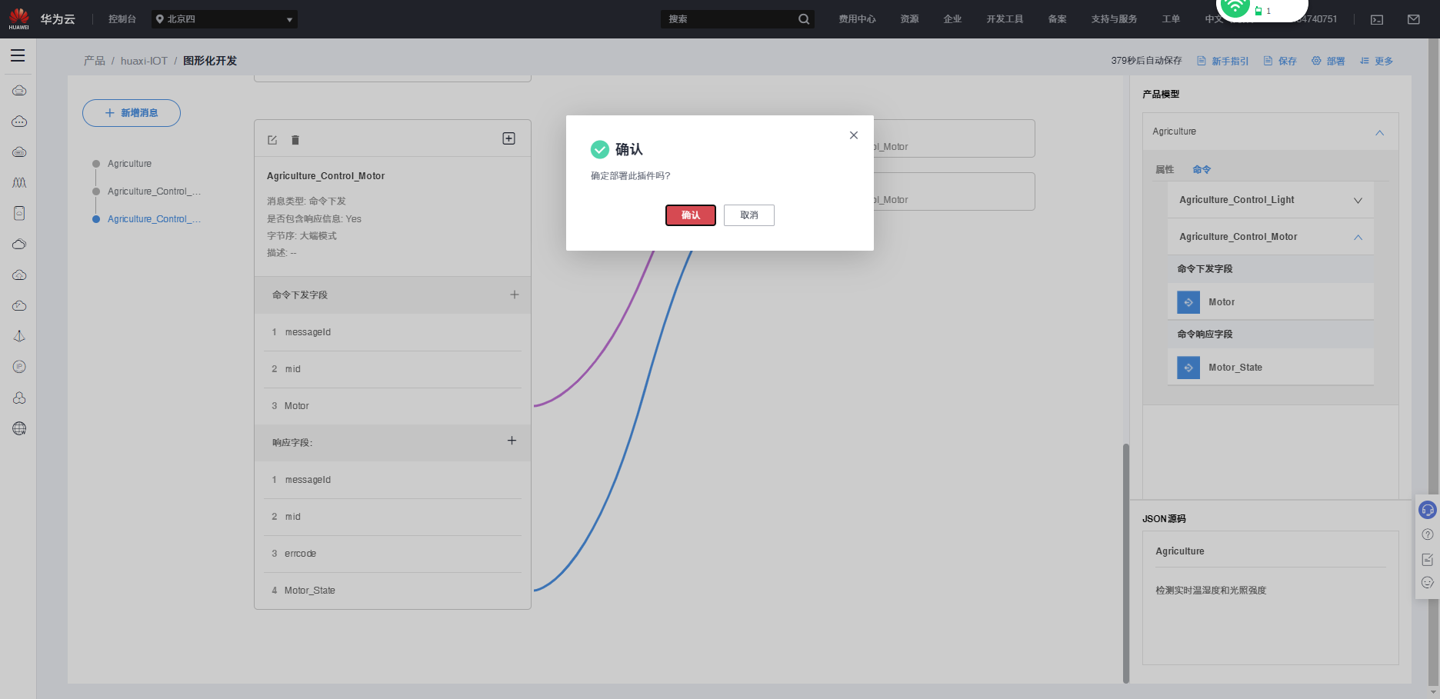Click the waveform icon in left sidebar

coord(19,182)
